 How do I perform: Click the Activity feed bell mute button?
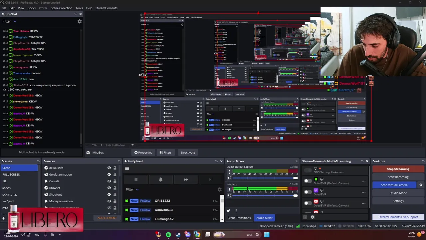(161, 180)
